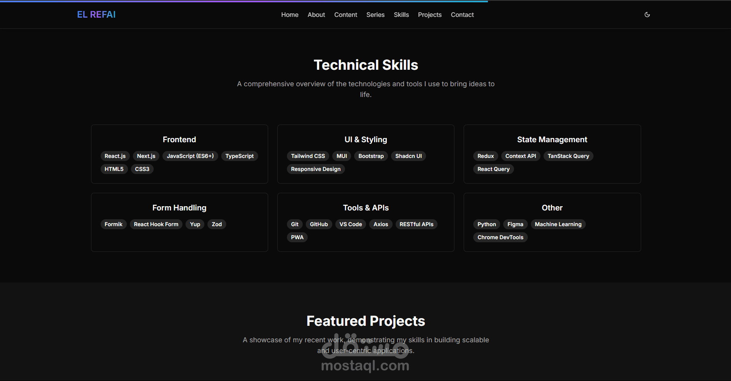Screen dimensions: 731x381
Task: Click the Yup tag
Action: coord(195,224)
